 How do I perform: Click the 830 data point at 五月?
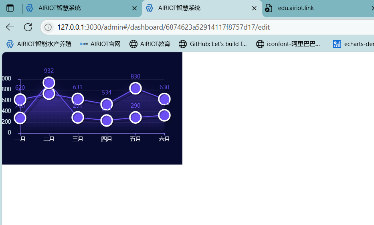coord(135,88)
